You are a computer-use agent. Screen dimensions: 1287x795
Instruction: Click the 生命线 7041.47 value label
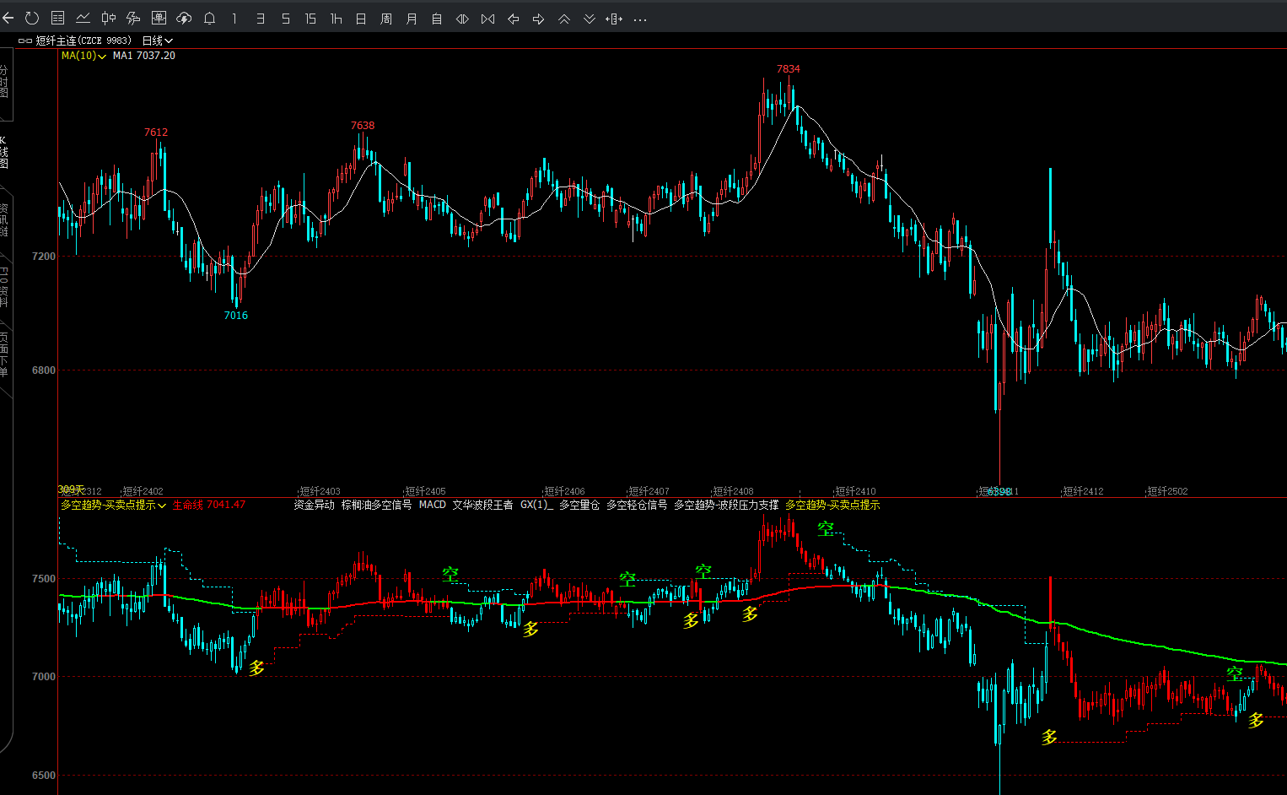coord(209,505)
